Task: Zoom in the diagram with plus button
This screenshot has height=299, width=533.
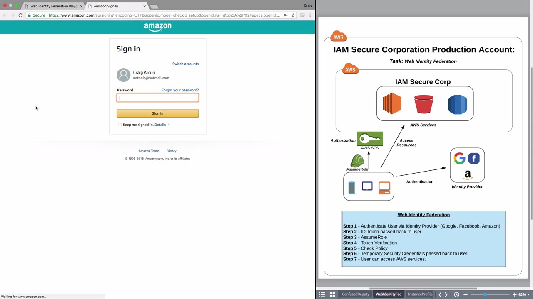Action: [x=515, y=294]
